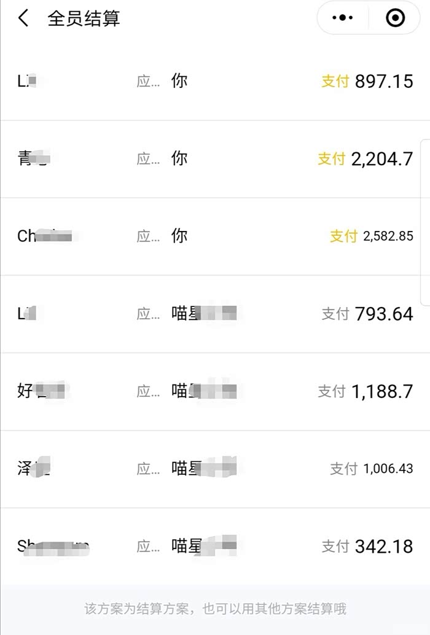Viewport: 430px width, 635px height.
Task: Go back using the left arrow
Action: [23, 18]
